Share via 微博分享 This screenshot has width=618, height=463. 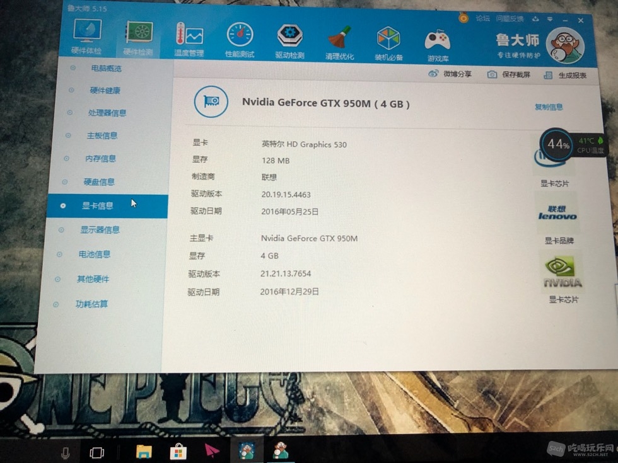click(450, 74)
